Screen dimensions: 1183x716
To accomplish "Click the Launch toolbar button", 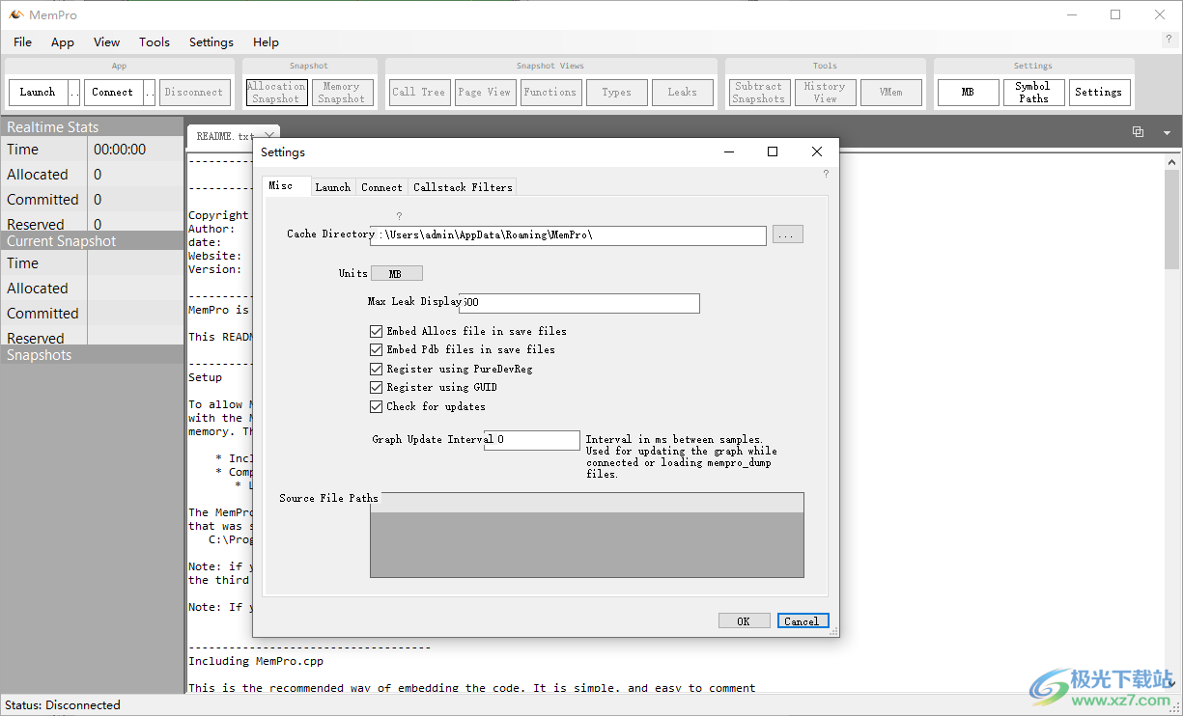I will point(38,93).
